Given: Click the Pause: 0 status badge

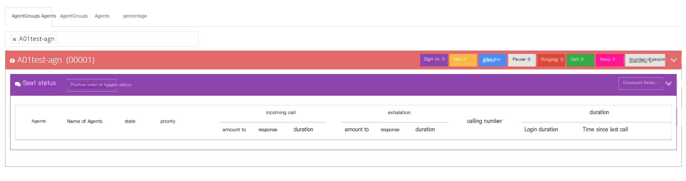Looking at the screenshot, I should click(x=522, y=60).
